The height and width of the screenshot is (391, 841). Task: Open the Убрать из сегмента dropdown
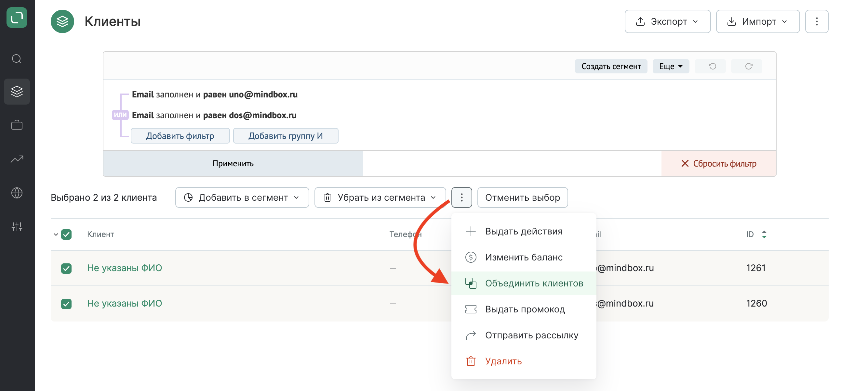click(x=380, y=198)
